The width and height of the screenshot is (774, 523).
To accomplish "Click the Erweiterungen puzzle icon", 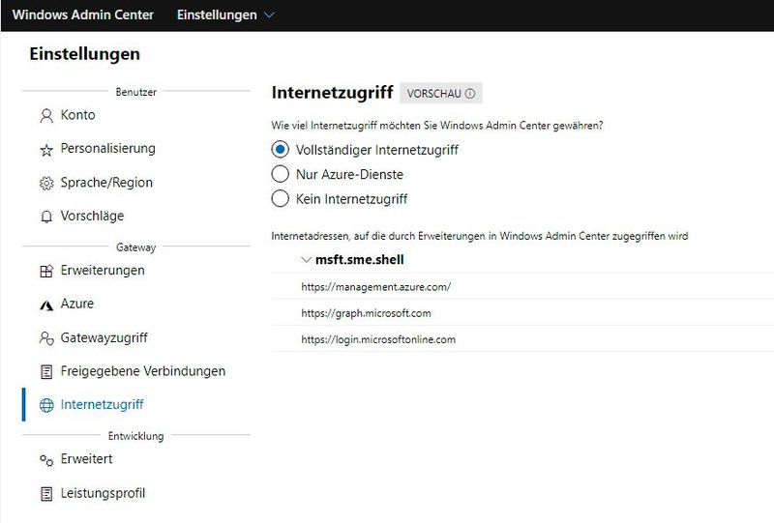I will click(46, 272).
